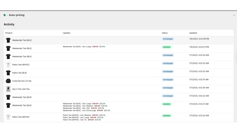Open Weekender Tee thumbnail dated 7/8/2025 4:43:23 PM

(x=8, y=48)
